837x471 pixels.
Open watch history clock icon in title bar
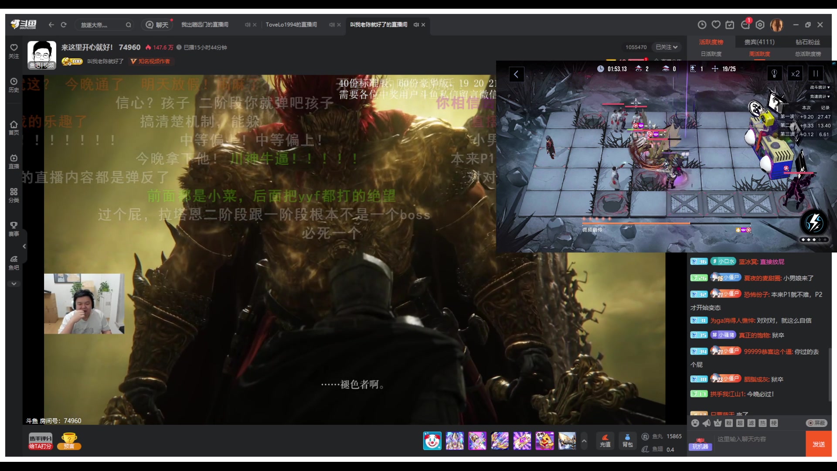click(702, 25)
